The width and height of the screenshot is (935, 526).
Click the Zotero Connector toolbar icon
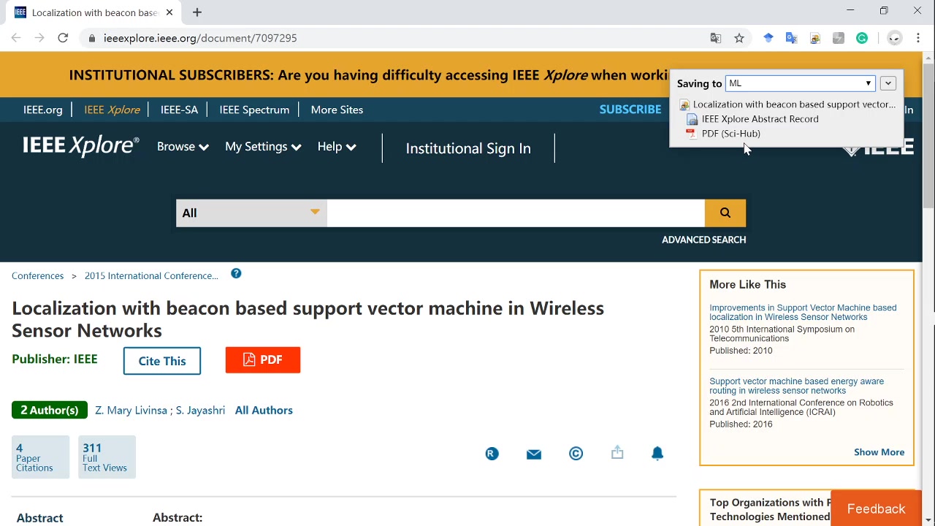tap(815, 38)
